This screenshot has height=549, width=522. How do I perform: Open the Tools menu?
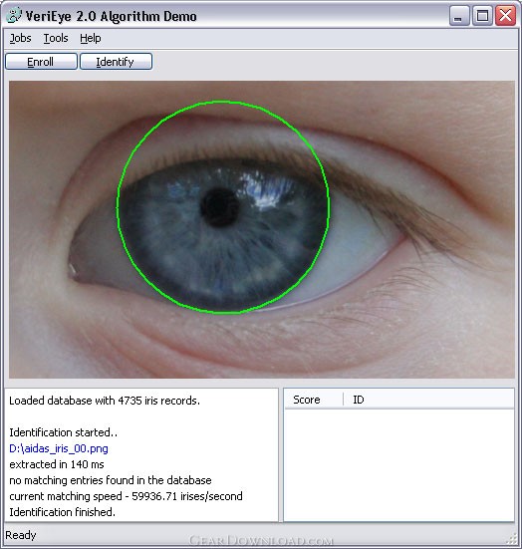pos(56,38)
